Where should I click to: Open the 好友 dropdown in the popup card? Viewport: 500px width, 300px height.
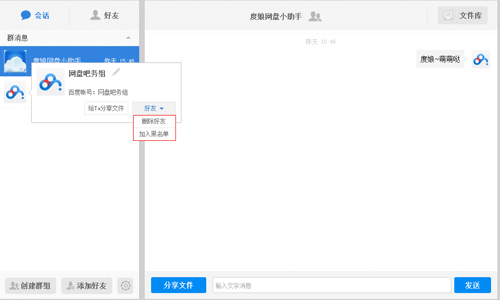coord(154,108)
